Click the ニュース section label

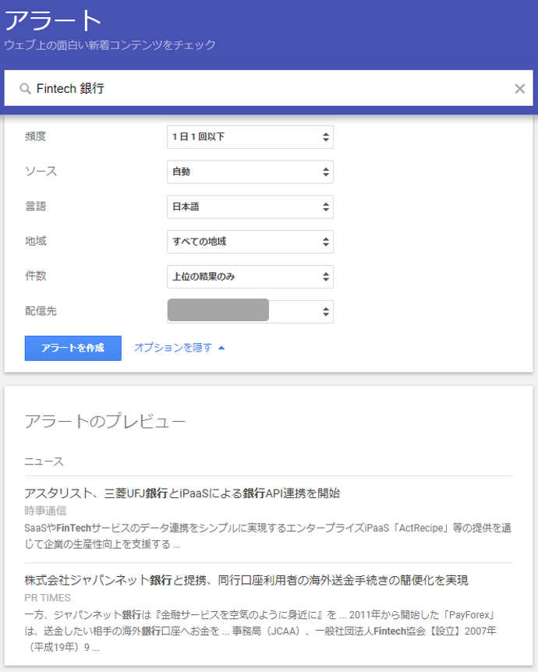point(44,462)
